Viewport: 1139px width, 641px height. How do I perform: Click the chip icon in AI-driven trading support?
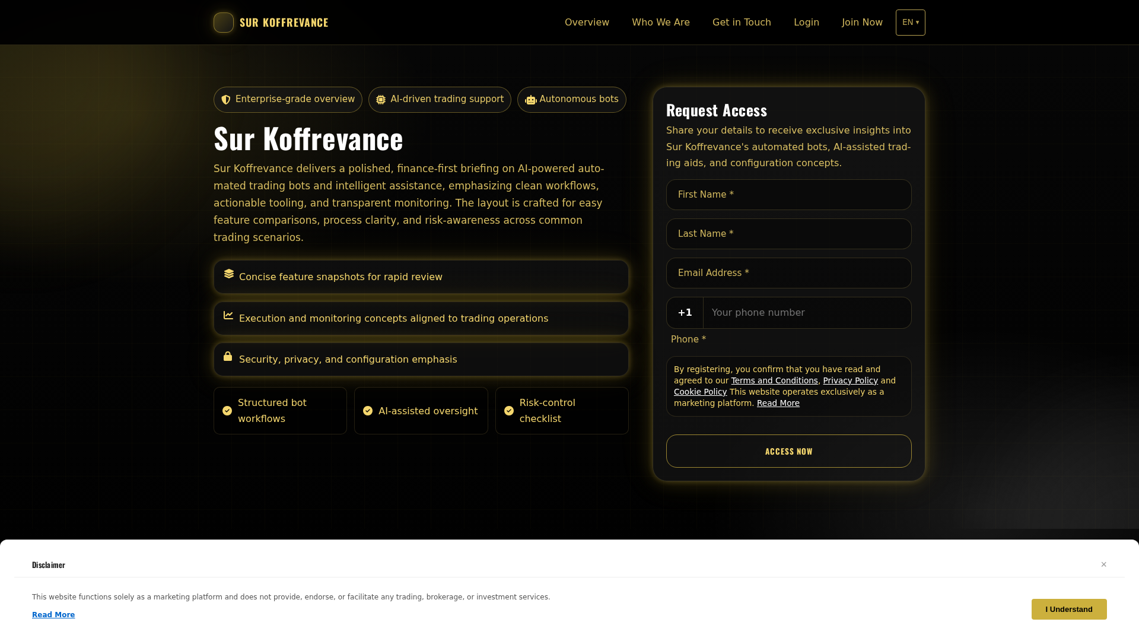(x=381, y=100)
